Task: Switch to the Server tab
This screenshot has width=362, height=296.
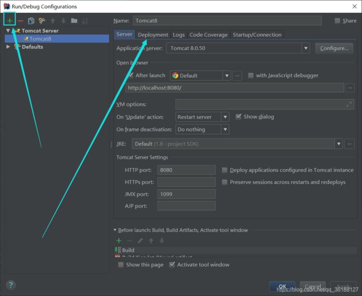Action: [124, 34]
